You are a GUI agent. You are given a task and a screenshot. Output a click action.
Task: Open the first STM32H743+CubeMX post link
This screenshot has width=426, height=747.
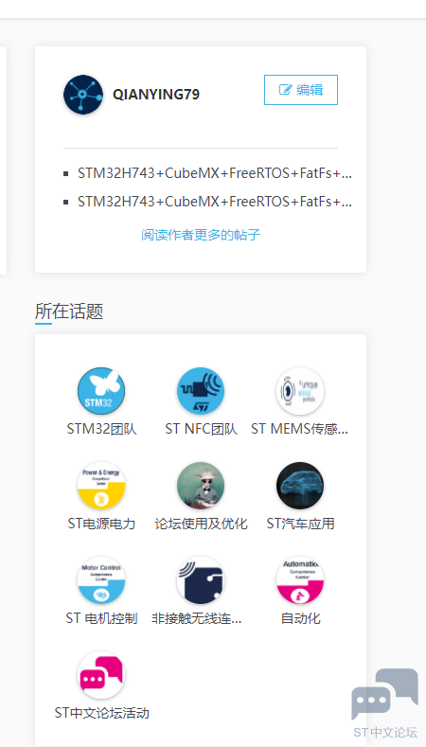(215, 173)
